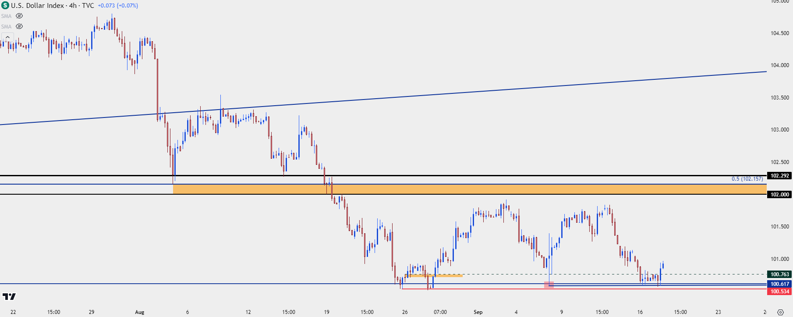Click the 104.000 price axis label

click(x=780, y=65)
